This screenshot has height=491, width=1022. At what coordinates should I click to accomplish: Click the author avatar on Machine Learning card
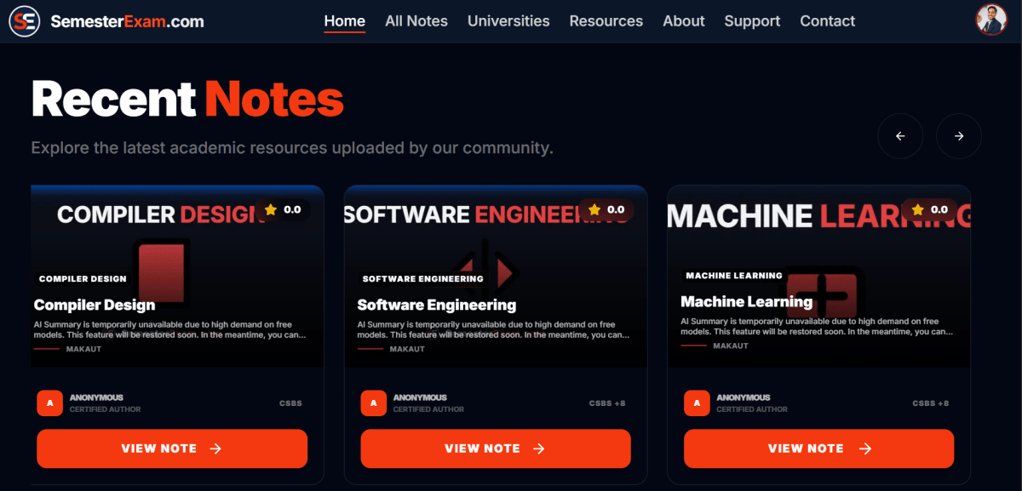(698, 403)
